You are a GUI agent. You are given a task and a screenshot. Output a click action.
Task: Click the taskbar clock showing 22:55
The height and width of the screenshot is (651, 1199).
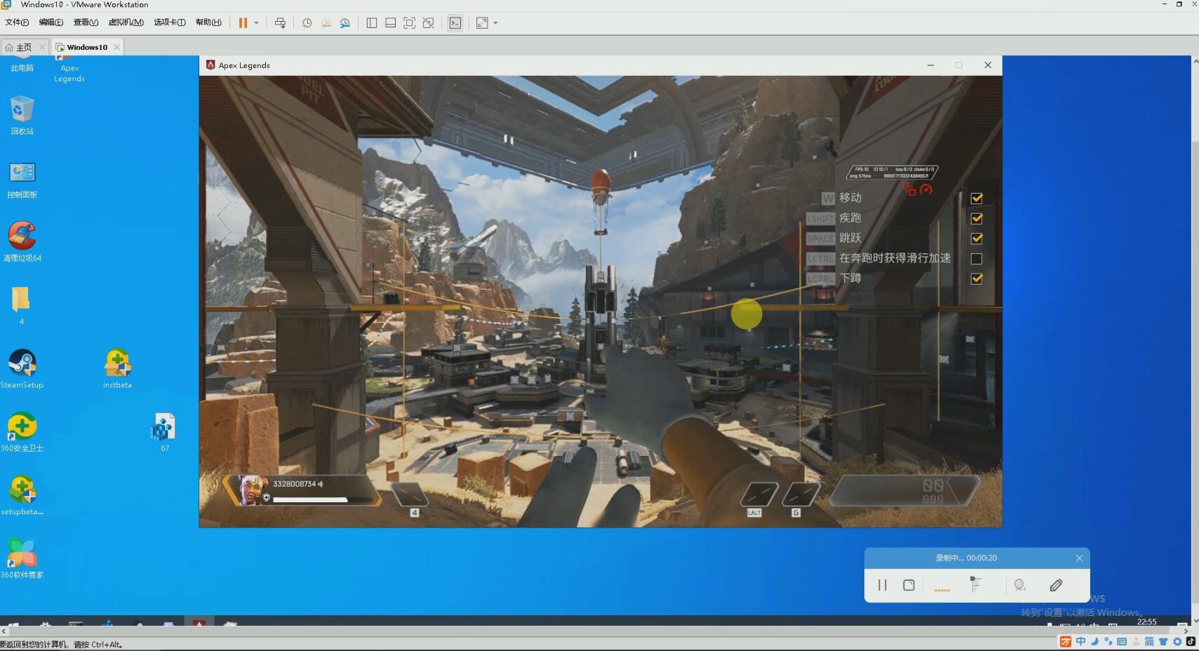coord(1146,622)
